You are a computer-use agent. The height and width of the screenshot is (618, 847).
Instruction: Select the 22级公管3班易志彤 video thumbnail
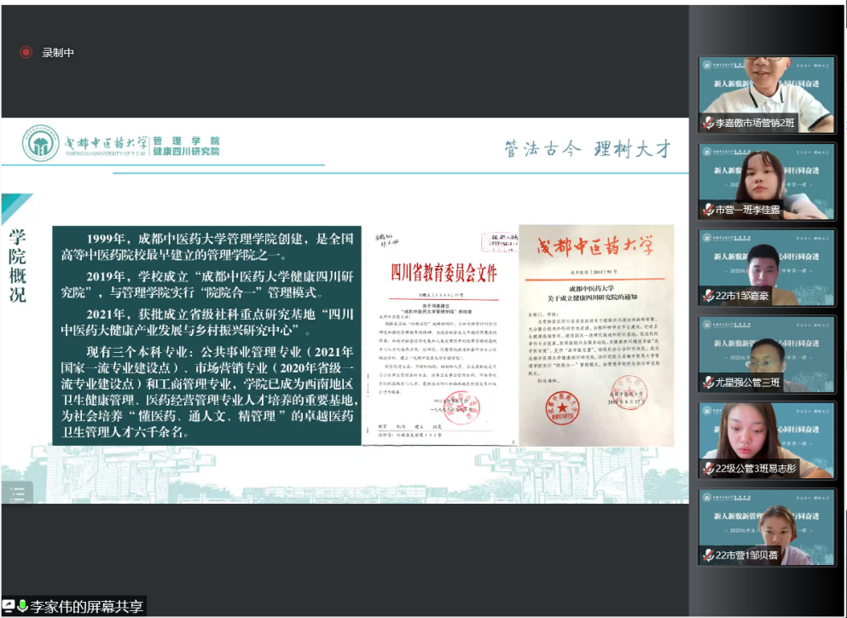point(767,441)
